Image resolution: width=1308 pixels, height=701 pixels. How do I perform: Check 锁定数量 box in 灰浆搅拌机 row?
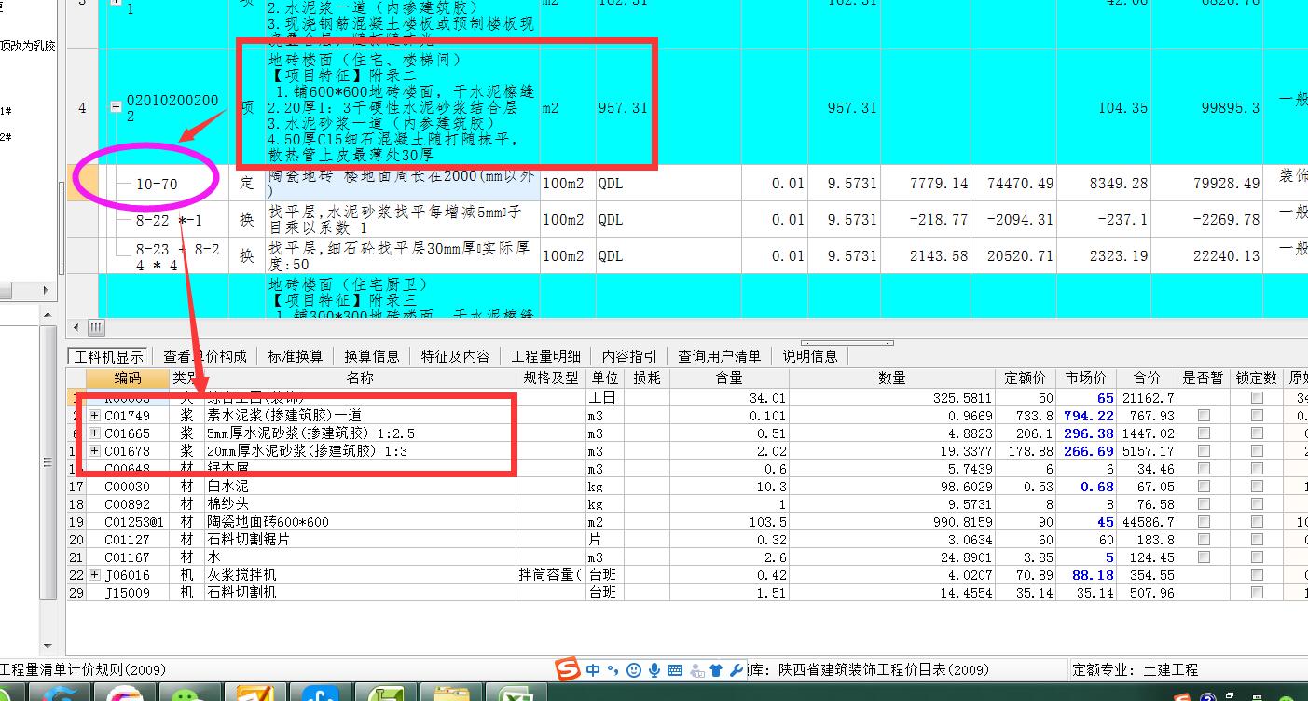[x=1257, y=574]
